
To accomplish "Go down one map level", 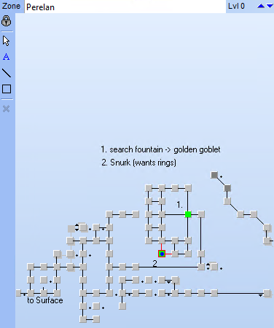I will tap(270, 6).
